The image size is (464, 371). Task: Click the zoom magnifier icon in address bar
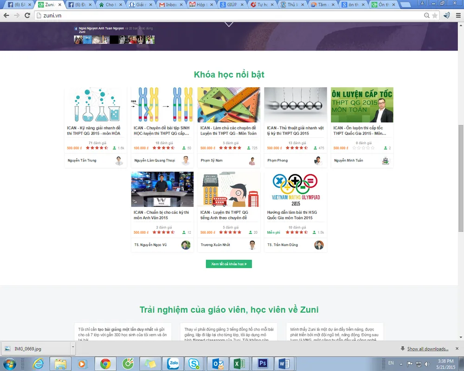point(427,15)
